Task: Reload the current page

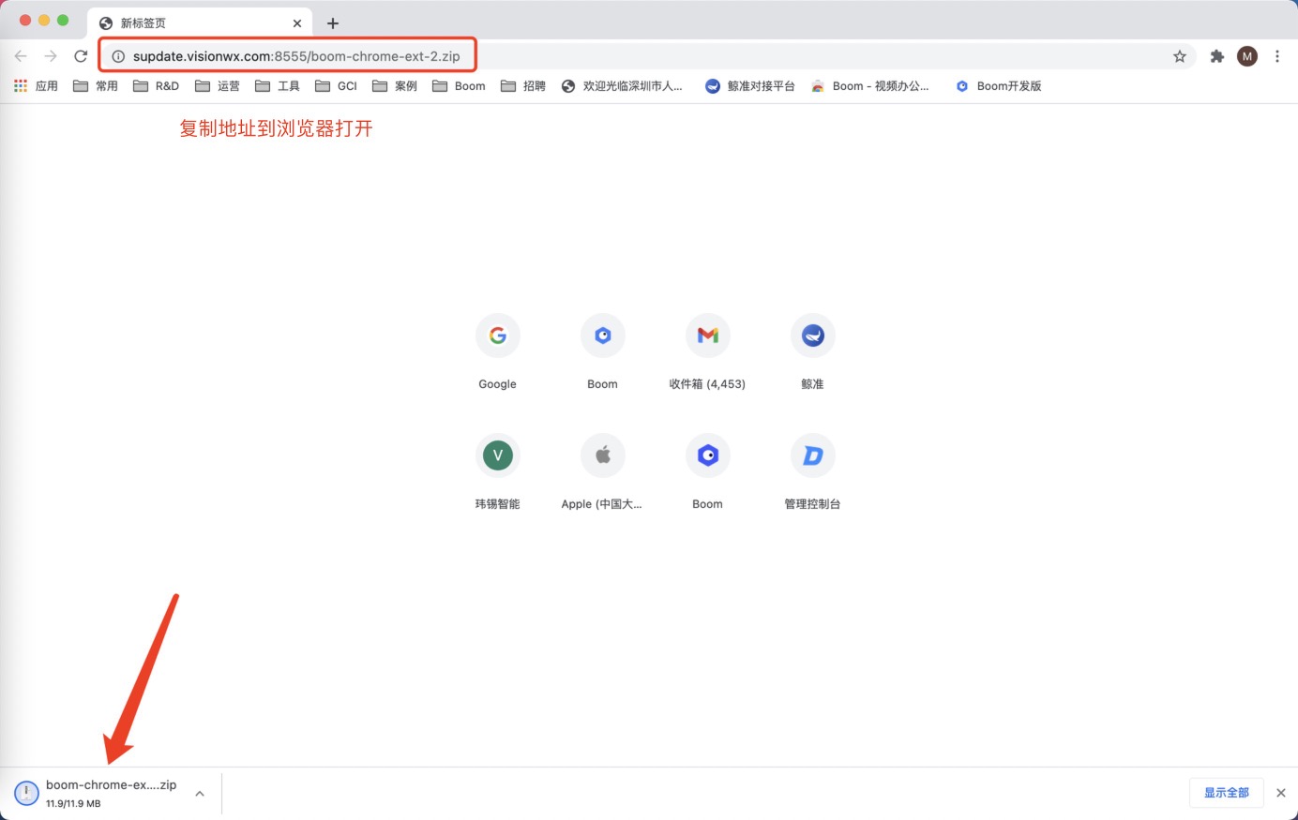Action: (x=81, y=55)
